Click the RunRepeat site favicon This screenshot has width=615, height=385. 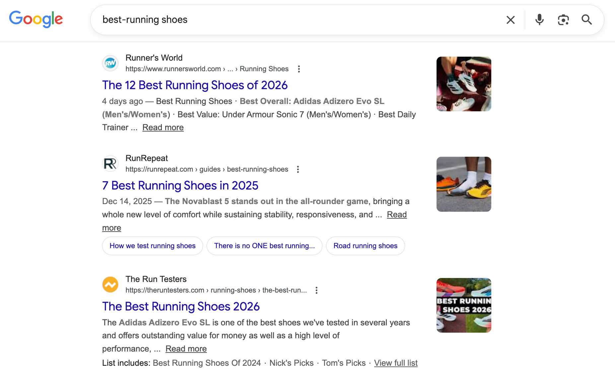click(x=110, y=163)
